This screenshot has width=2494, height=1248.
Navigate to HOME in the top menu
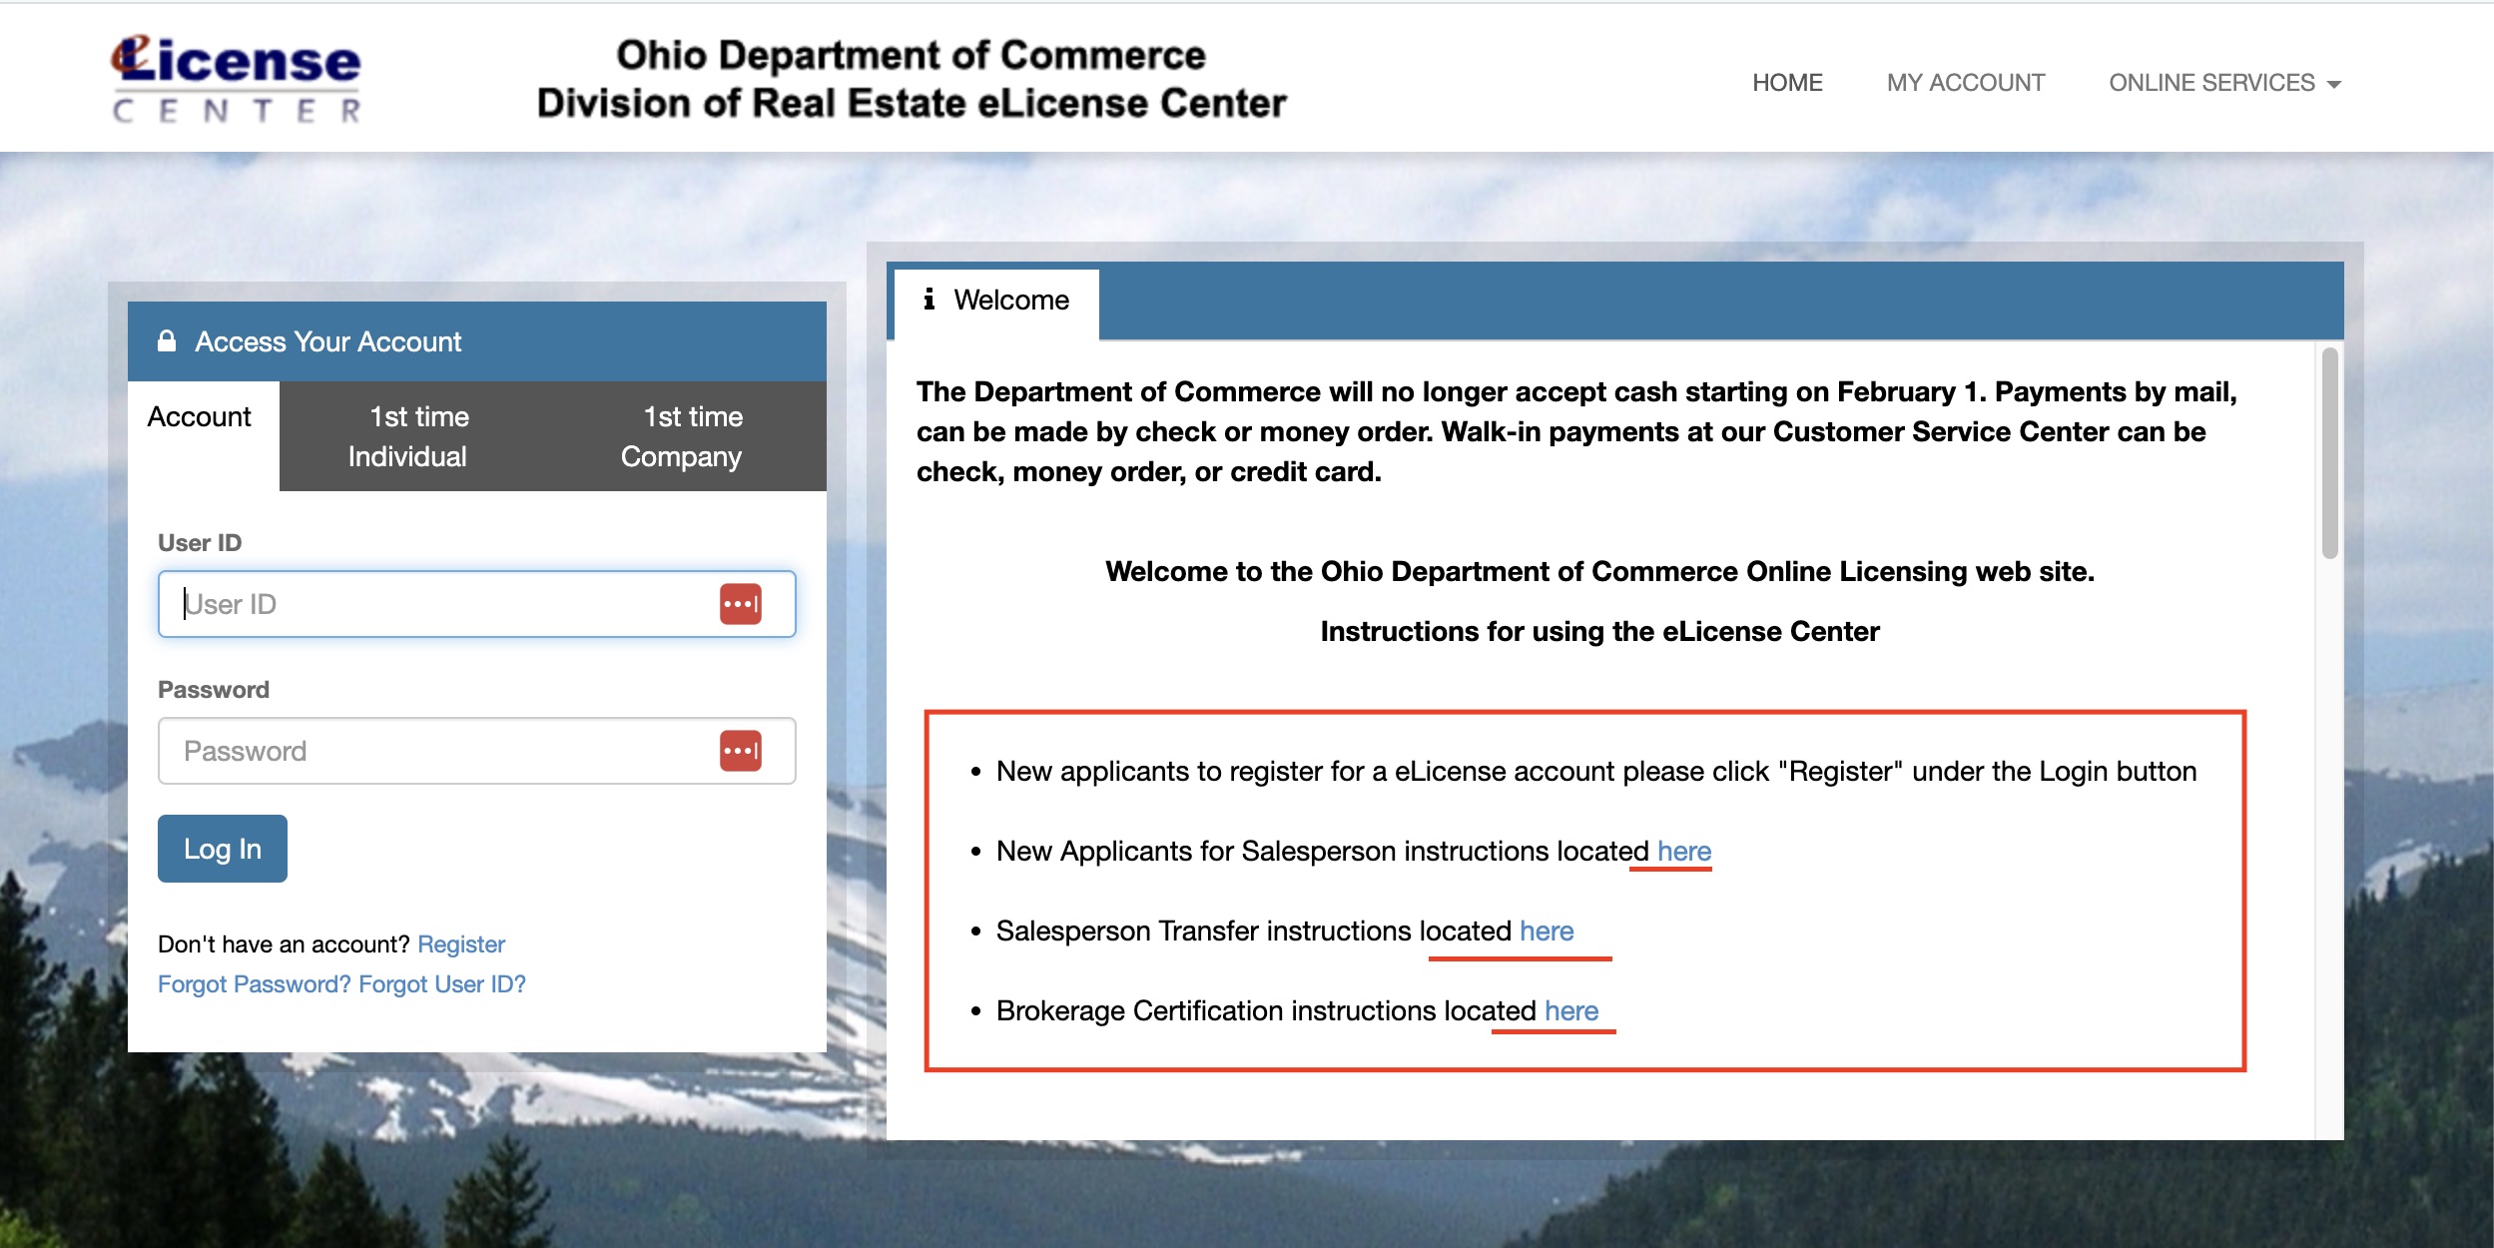[1786, 82]
